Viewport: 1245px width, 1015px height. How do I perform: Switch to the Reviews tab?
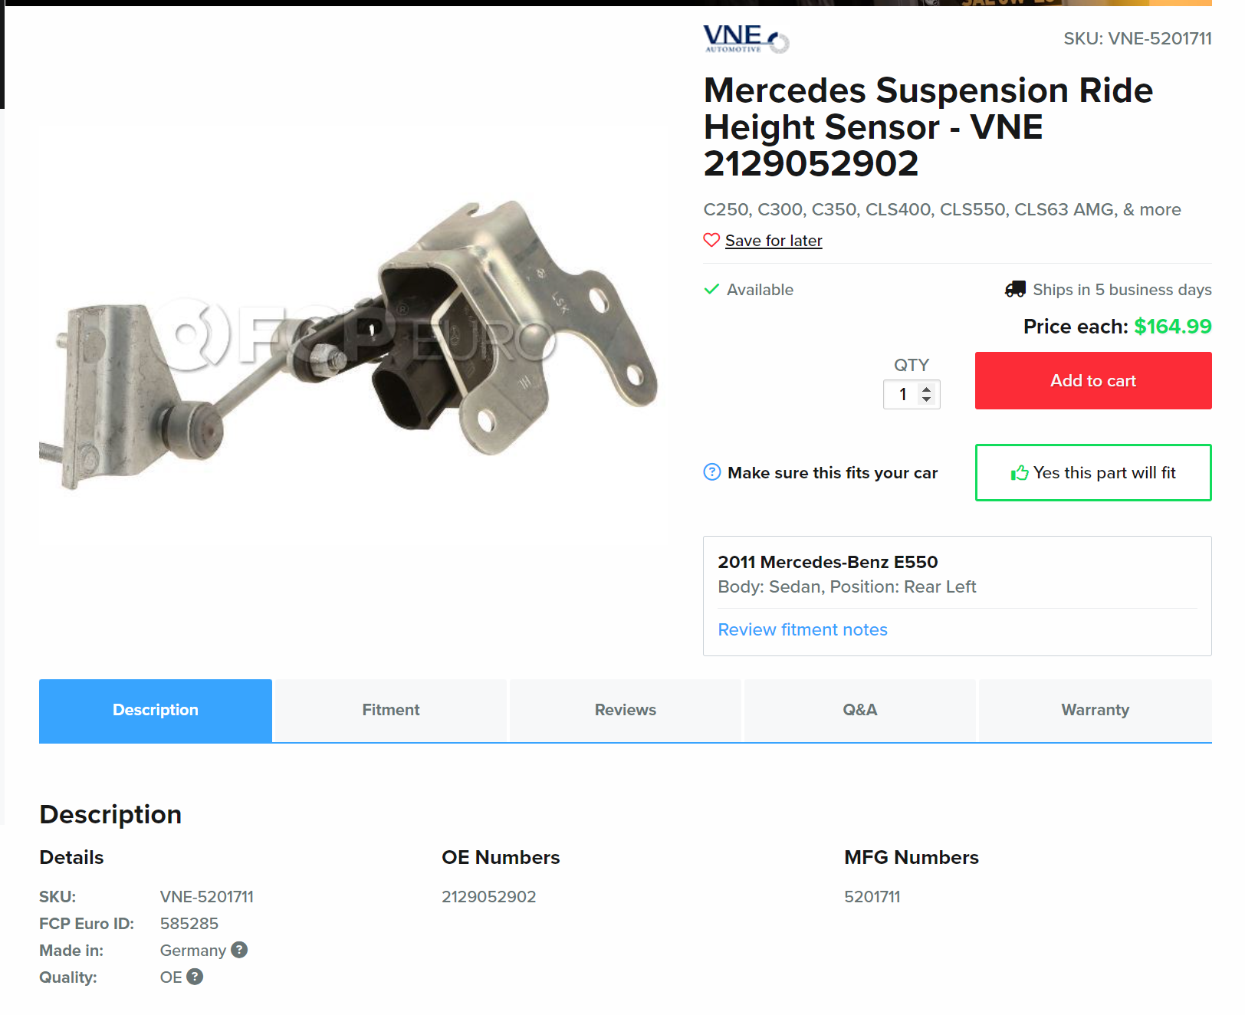coord(625,710)
